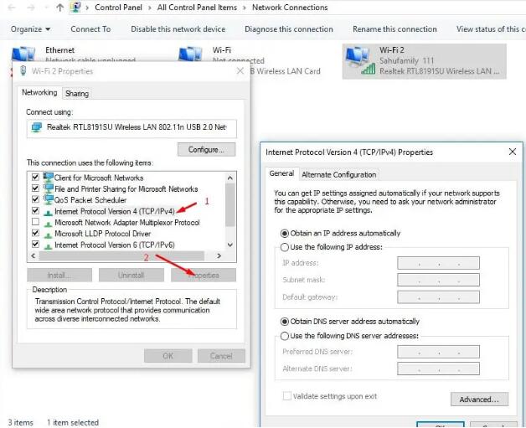Click the Back arrow in Network Connections window

click(12, 8)
